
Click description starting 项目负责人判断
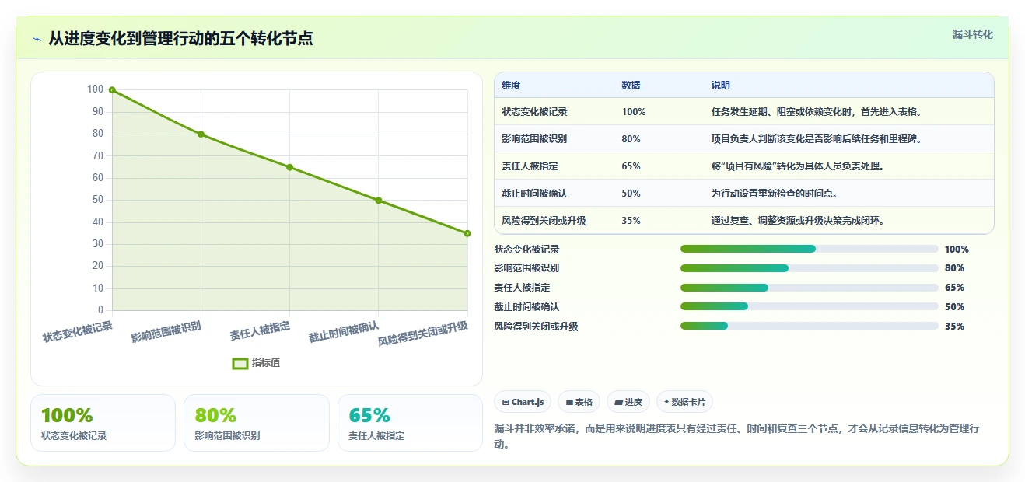pyautogui.click(x=817, y=139)
